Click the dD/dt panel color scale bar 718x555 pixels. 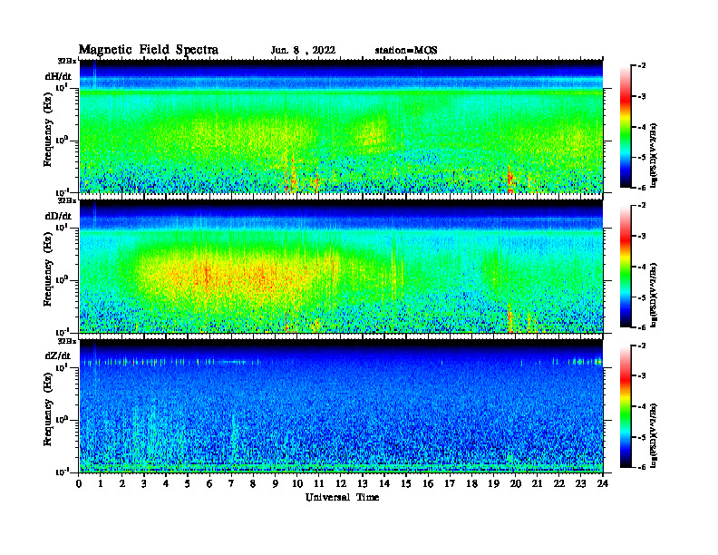point(626,267)
